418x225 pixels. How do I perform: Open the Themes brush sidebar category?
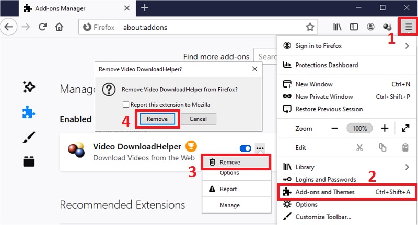29,137
